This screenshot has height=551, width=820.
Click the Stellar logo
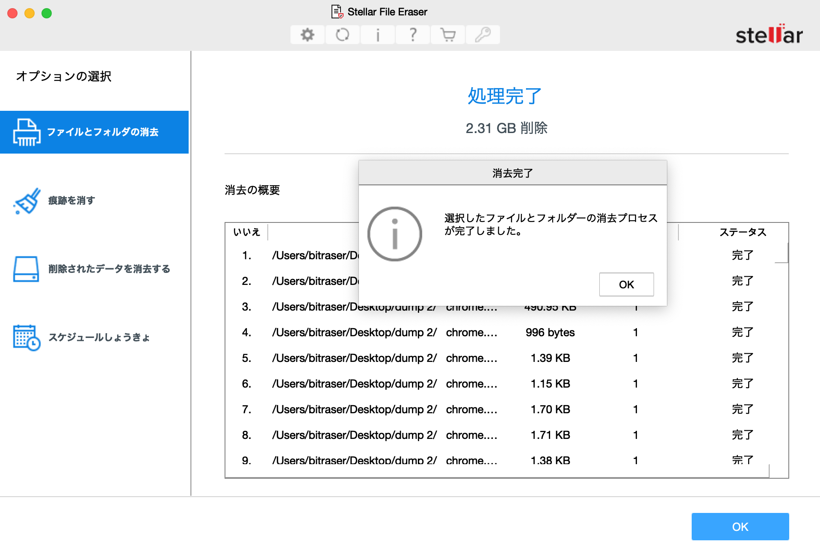click(769, 34)
